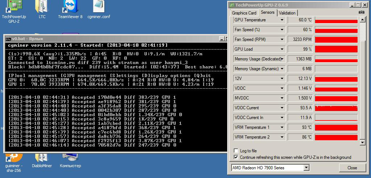The height and width of the screenshot is (178, 371).
Task: Open the GPU Temperature sensor dropdown
Action: click(282, 20)
